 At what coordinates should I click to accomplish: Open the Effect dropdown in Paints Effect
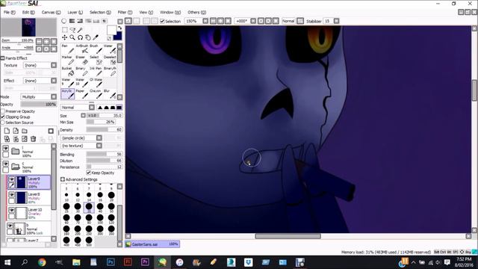(54, 81)
